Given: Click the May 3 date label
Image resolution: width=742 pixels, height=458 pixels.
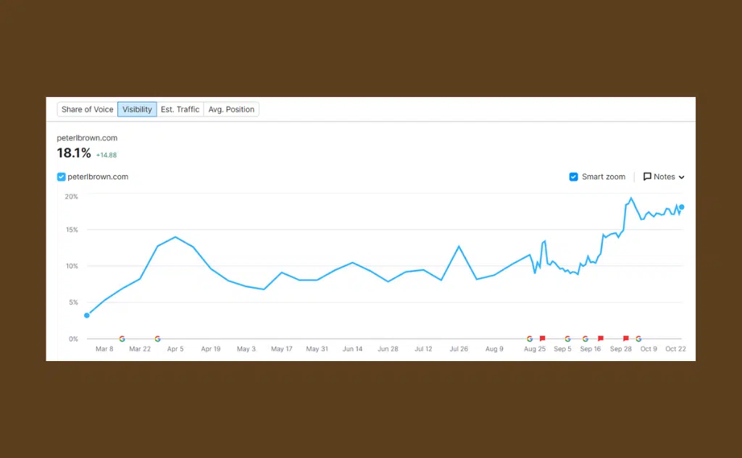Looking at the screenshot, I should [246, 349].
